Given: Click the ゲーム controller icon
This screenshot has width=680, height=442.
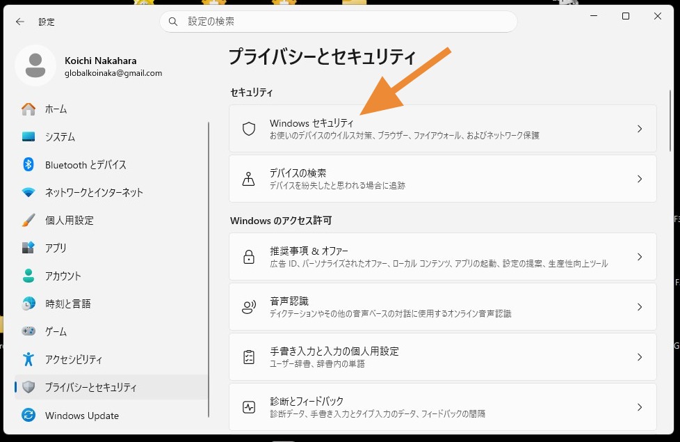Looking at the screenshot, I should pyautogui.click(x=29, y=331).
